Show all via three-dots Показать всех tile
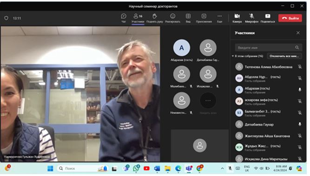Viewport: 310px width, 176px height. pyautogui.click(x=208, y=101)
